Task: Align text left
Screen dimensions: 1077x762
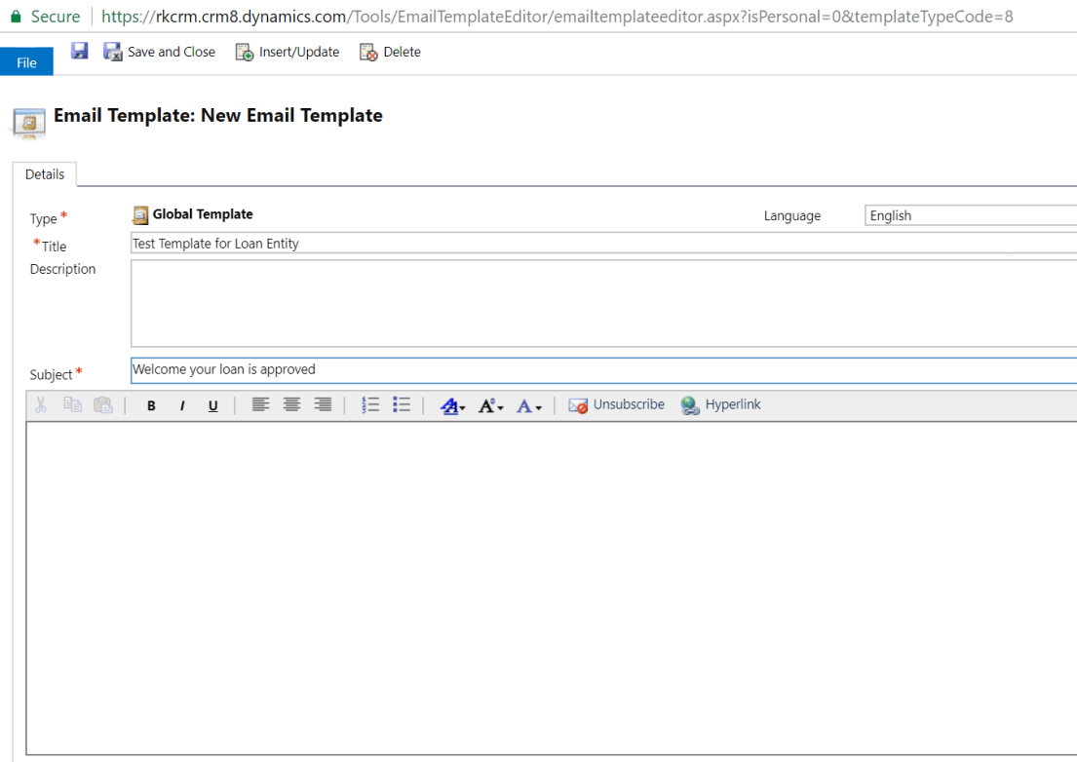Action: click(x=260, y=405)
